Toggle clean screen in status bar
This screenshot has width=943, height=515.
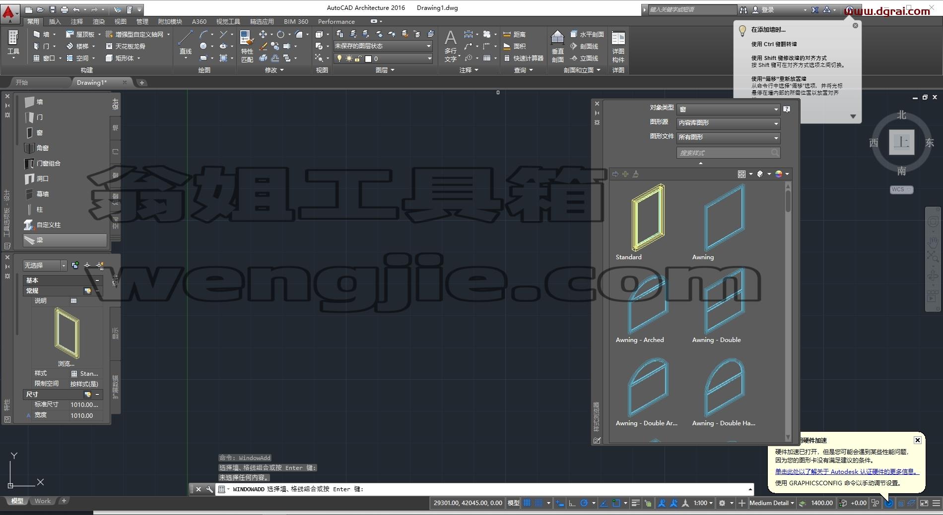924,503
